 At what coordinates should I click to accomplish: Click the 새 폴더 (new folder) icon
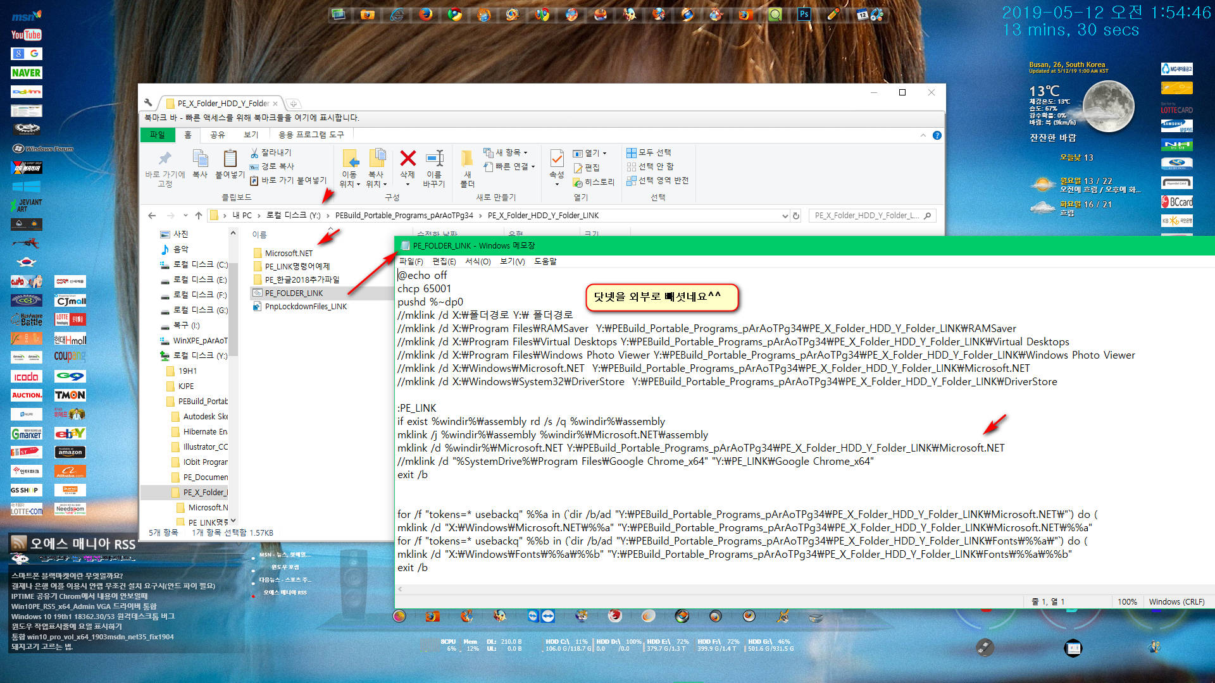(x=467, y=158)
